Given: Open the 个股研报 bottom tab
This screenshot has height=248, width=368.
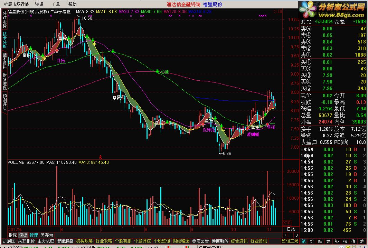Looking at the screenshot, I should click(x=123, y=241).
